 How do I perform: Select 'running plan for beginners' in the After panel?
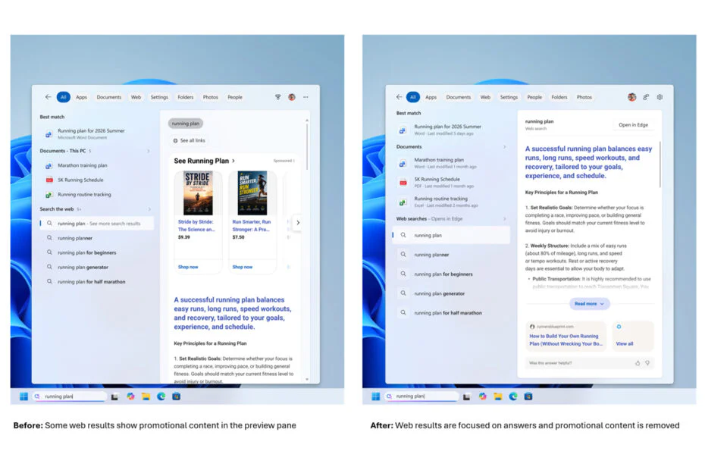click(450, 274)
